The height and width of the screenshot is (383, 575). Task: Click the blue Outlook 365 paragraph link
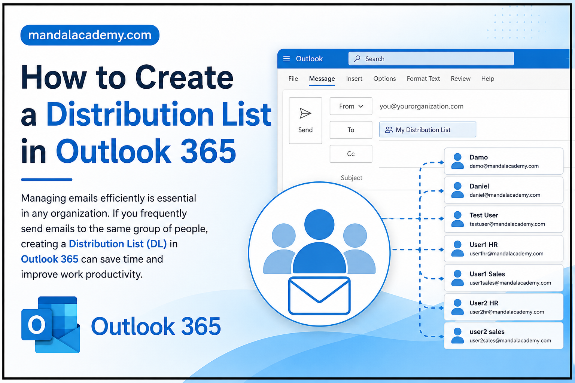coord(49,259)
